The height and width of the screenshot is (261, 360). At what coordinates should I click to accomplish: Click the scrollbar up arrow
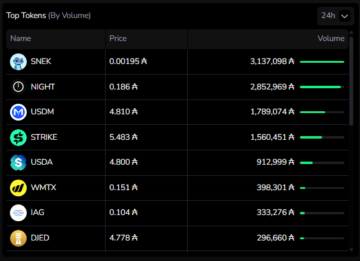[x=351, y=32]
